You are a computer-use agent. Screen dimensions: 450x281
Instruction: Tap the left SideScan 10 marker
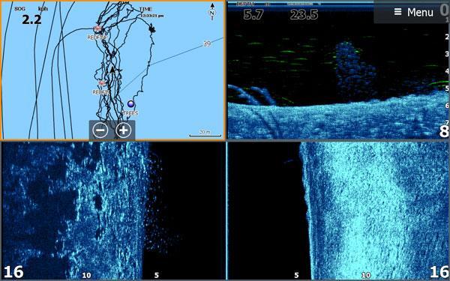pyautogui.click(x=86, y=275)
